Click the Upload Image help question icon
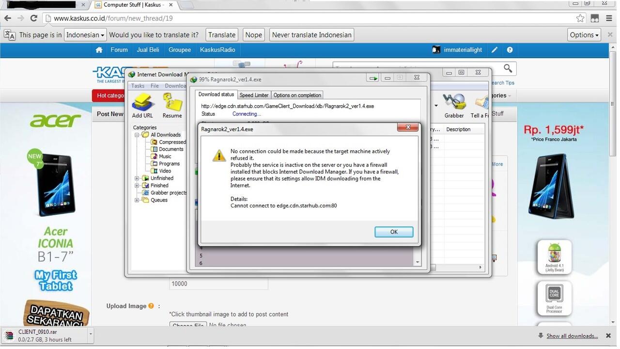Image resolution: width=620 pixels, height=349 pixels. [151, 306]
